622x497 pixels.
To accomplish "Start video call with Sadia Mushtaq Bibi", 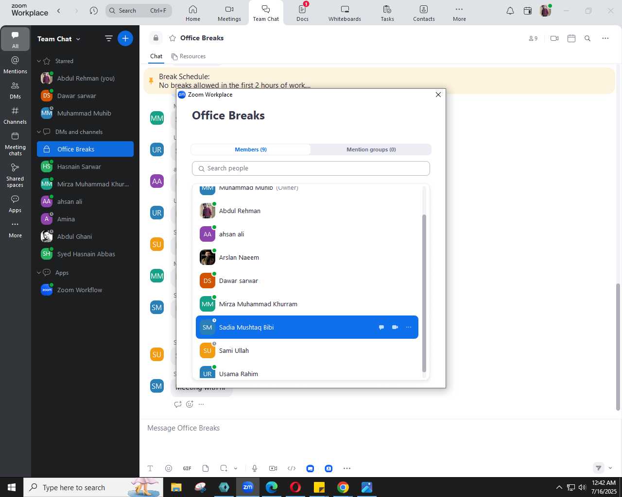I will point(395,327).
